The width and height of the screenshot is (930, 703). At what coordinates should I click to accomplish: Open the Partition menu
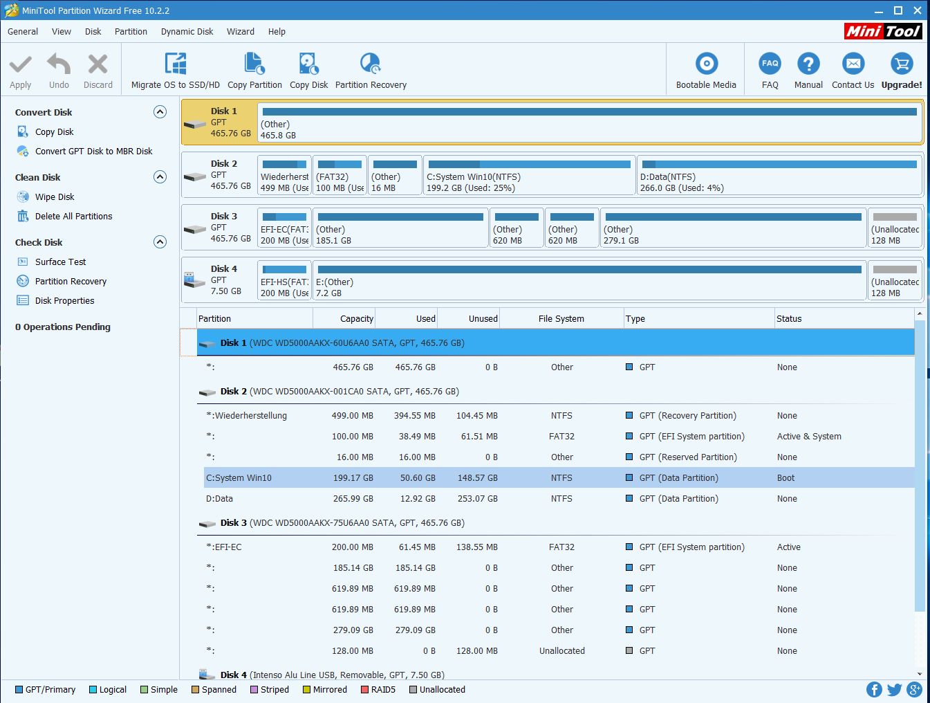(x=131, y=31)
